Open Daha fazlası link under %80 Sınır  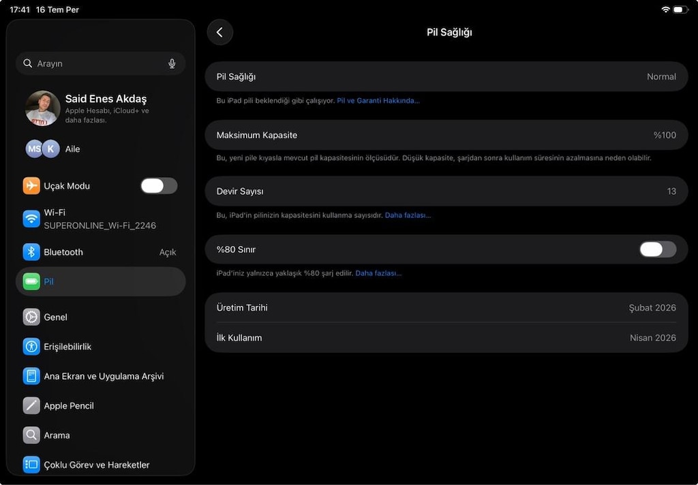click(378, 273)
